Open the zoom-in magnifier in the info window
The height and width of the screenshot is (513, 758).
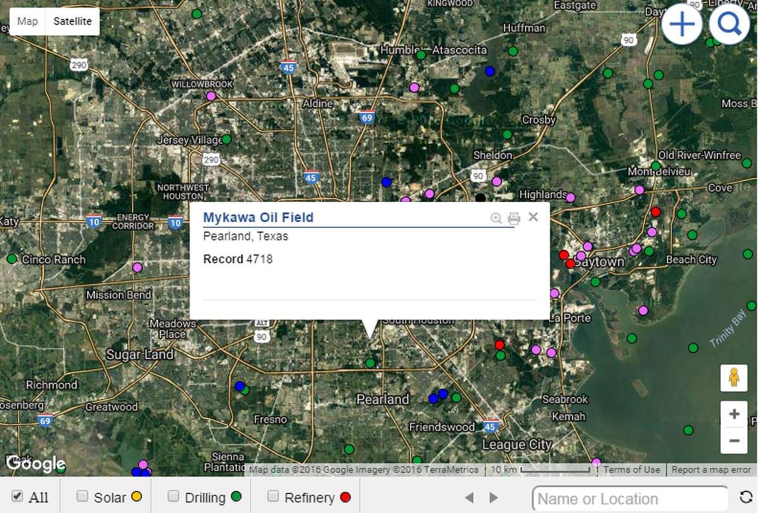point(495,217)
